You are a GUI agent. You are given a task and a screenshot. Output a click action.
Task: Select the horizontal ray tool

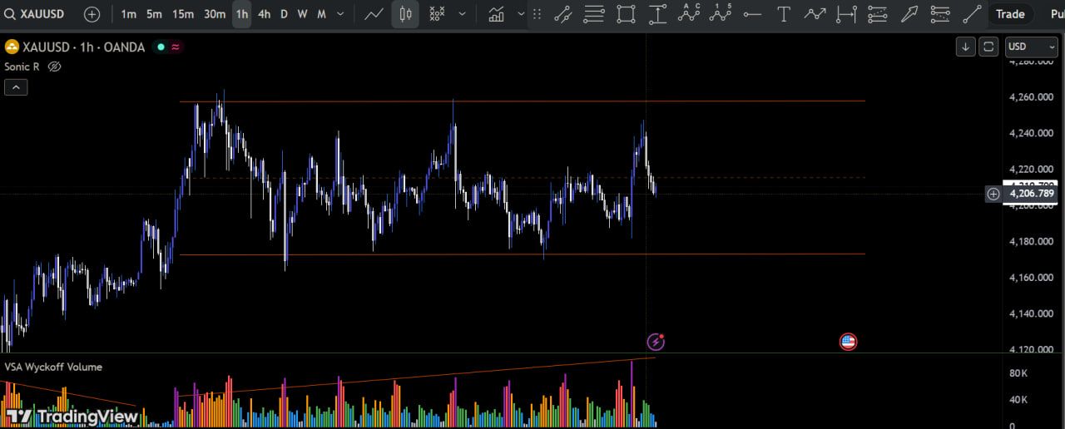pyautogui.click(x=752, y=14)
